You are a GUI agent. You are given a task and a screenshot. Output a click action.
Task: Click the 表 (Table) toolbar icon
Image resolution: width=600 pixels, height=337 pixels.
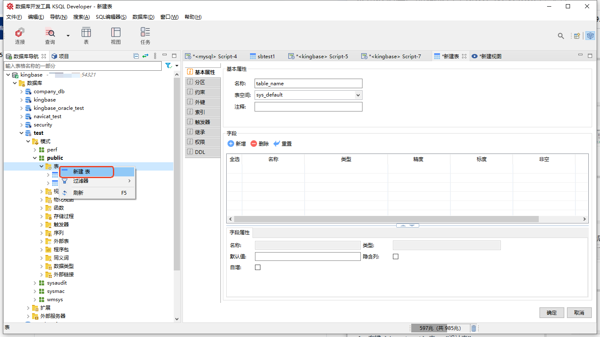pos(86,32)
